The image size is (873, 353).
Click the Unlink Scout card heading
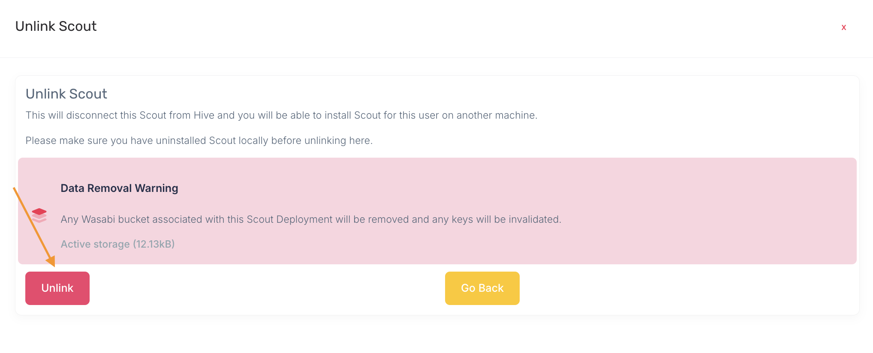click(66, 94)
